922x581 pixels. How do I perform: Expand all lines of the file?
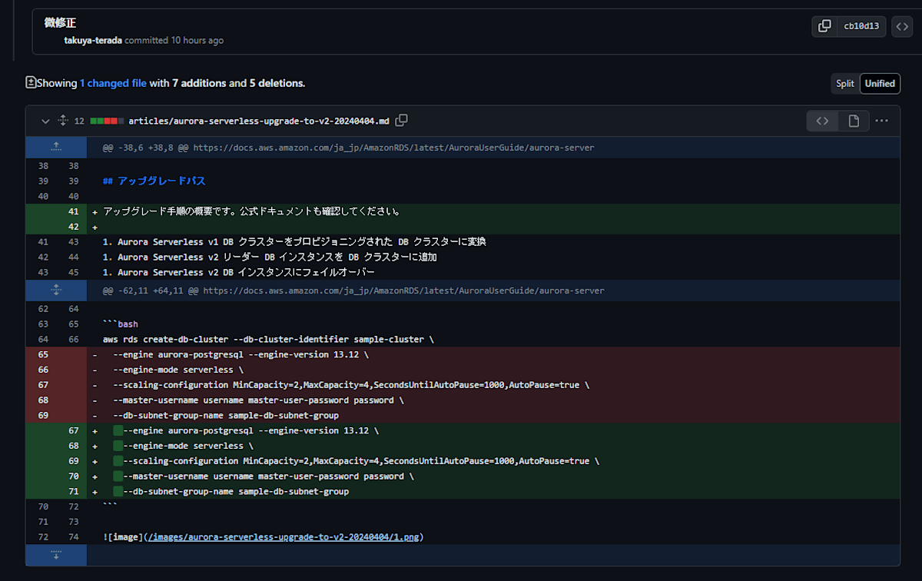[63, 121]
